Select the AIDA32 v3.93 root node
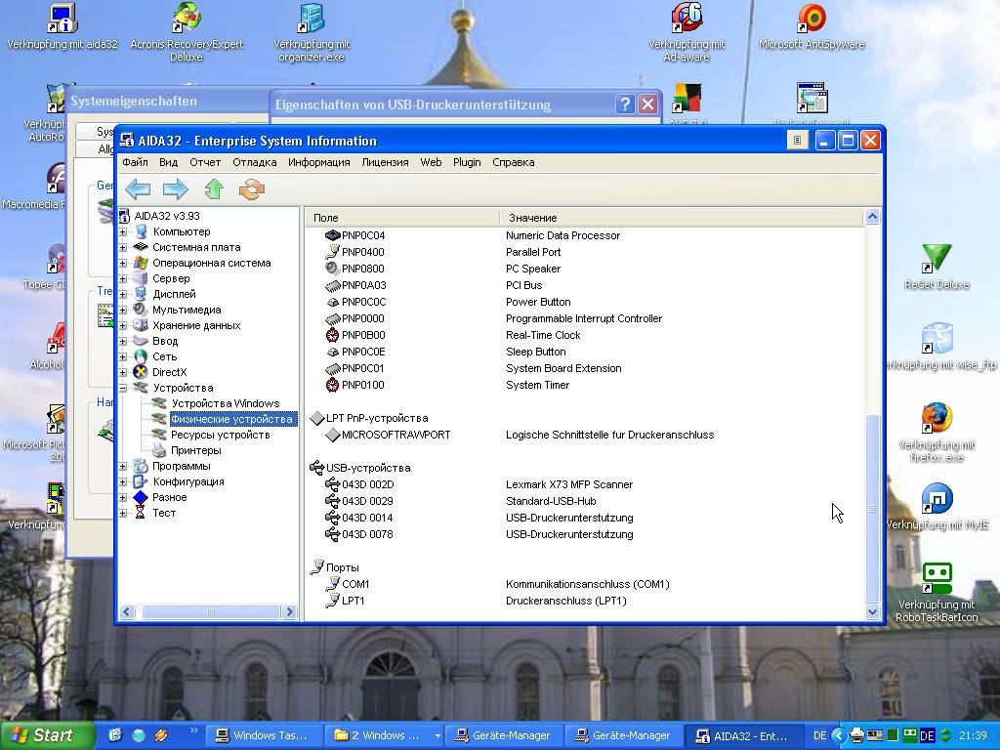 [x=166, y=216]
